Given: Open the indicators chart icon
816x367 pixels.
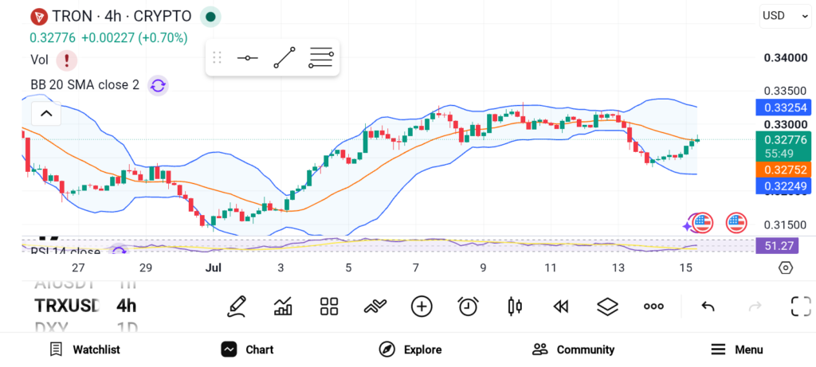Looking at the screenshot, I should click(283, 306).
